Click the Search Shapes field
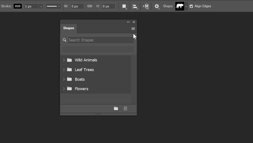 101,40
